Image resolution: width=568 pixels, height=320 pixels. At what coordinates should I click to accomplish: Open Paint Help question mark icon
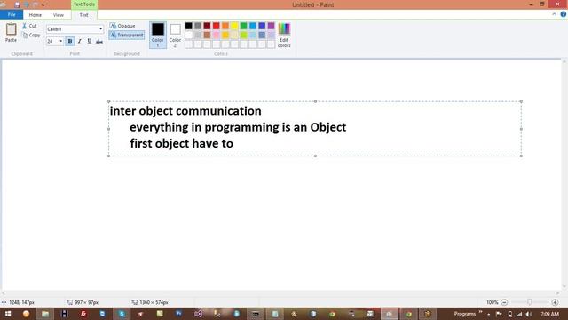(x=563, y=14)
